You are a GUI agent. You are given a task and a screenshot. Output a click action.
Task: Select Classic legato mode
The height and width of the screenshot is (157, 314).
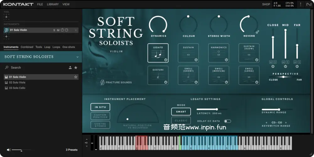(x=181, y=120)
